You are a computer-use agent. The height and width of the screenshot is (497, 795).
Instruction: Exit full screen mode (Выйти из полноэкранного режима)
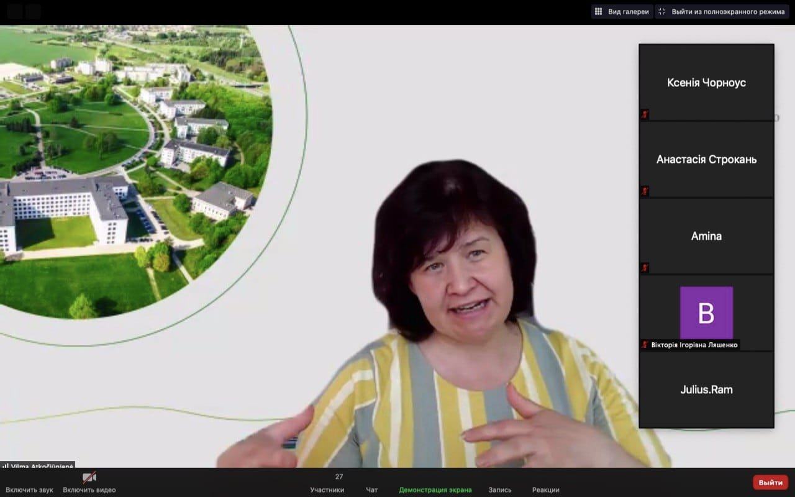[722, 11]
